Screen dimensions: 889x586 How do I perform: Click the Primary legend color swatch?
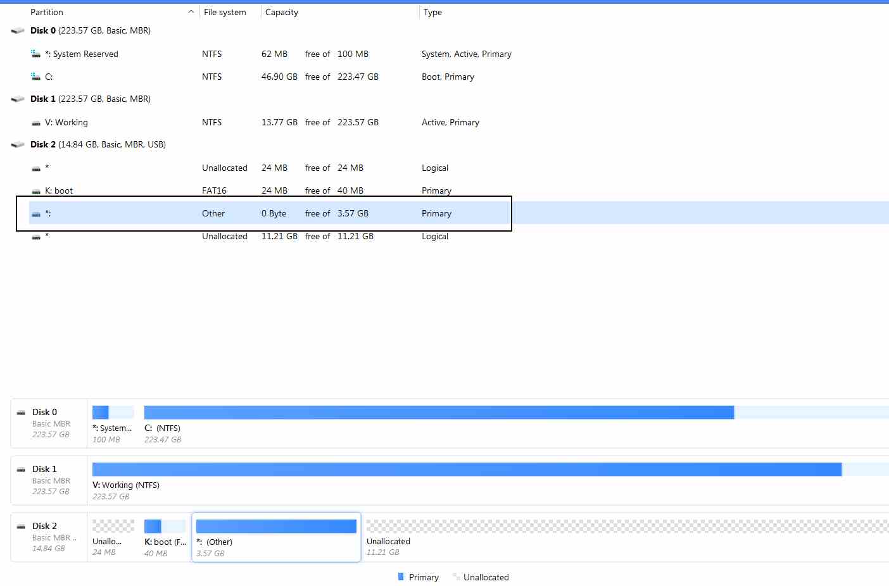(x=401, y=577)
